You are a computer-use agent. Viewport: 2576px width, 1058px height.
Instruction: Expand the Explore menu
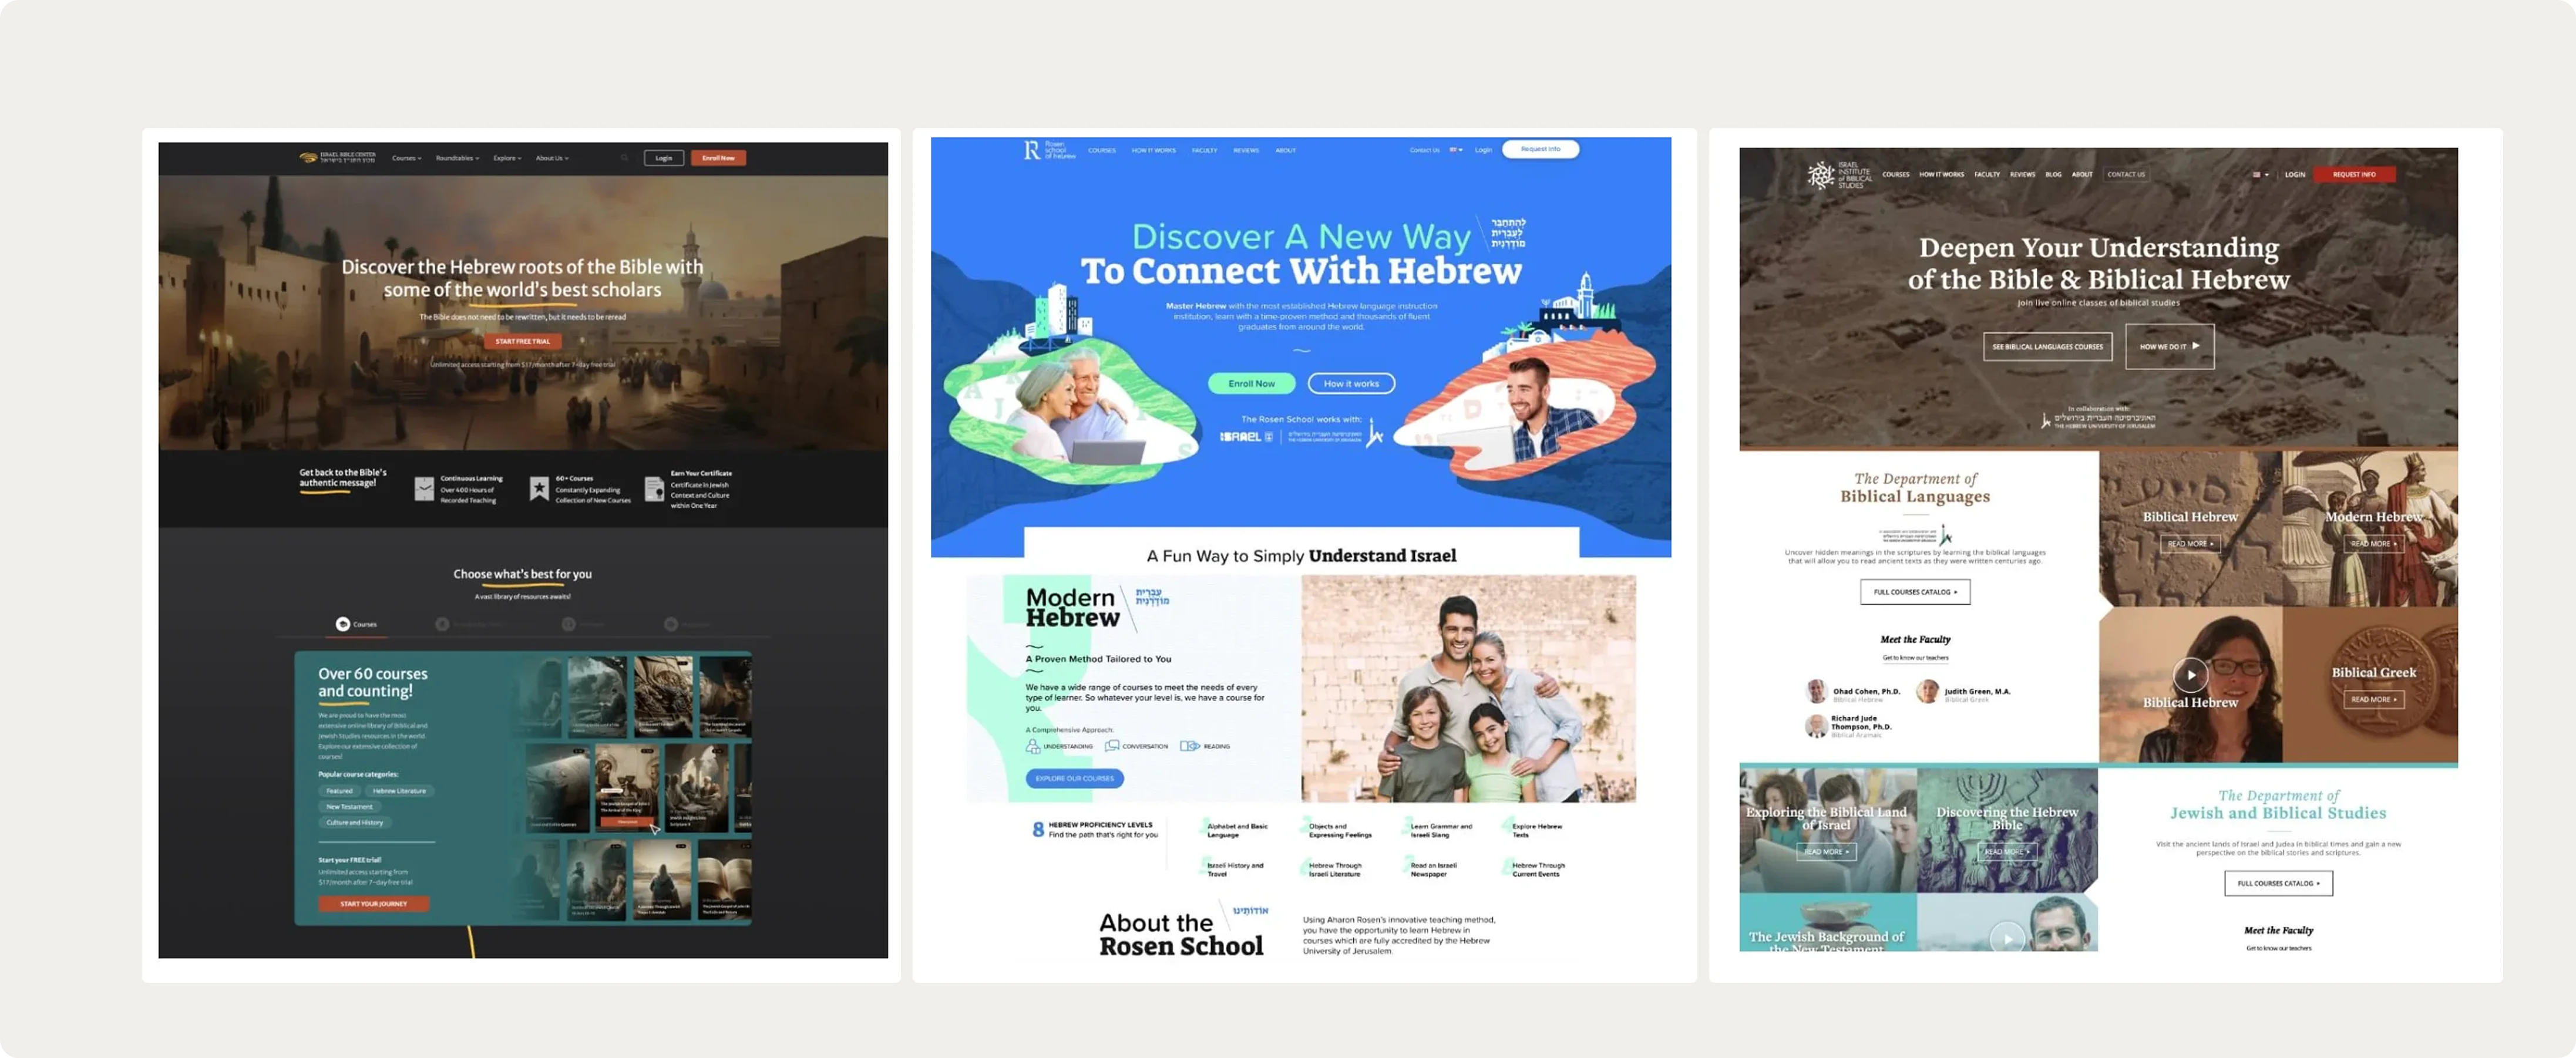tap(507, 158)
